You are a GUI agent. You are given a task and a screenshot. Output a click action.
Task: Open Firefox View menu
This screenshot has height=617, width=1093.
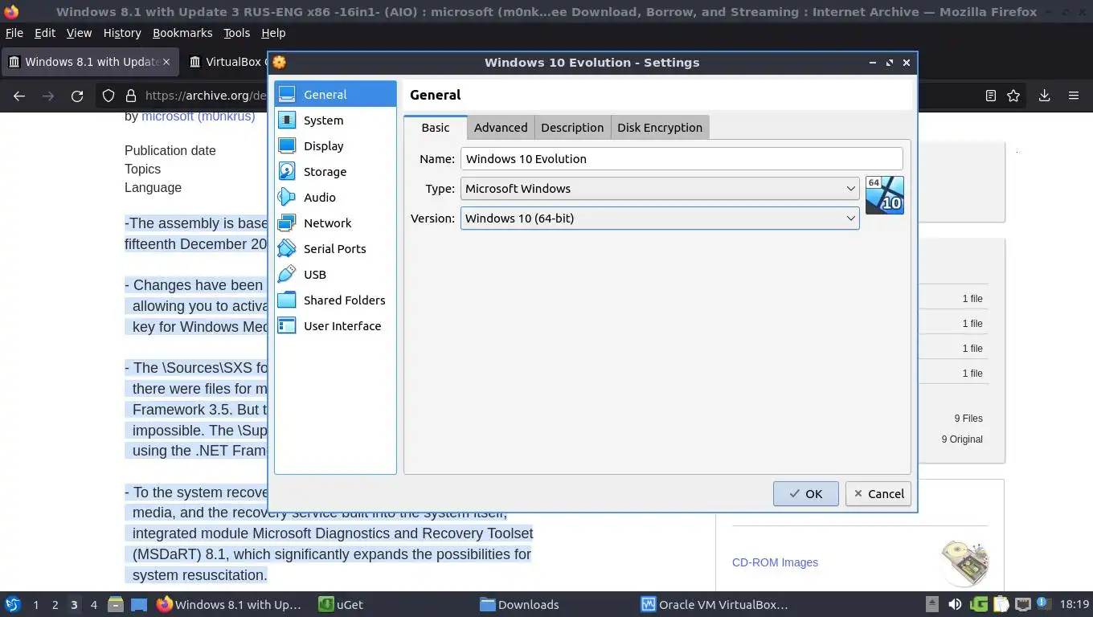click(x=79, y=33)
